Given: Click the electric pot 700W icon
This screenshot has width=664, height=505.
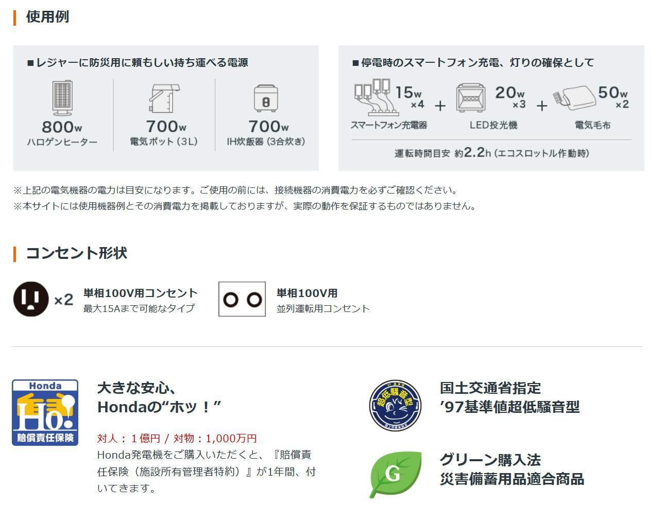Looking at the screenshot, I should click(x=164, y=98).
